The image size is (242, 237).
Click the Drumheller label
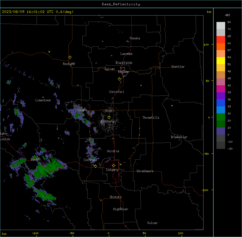click(179, 137)
